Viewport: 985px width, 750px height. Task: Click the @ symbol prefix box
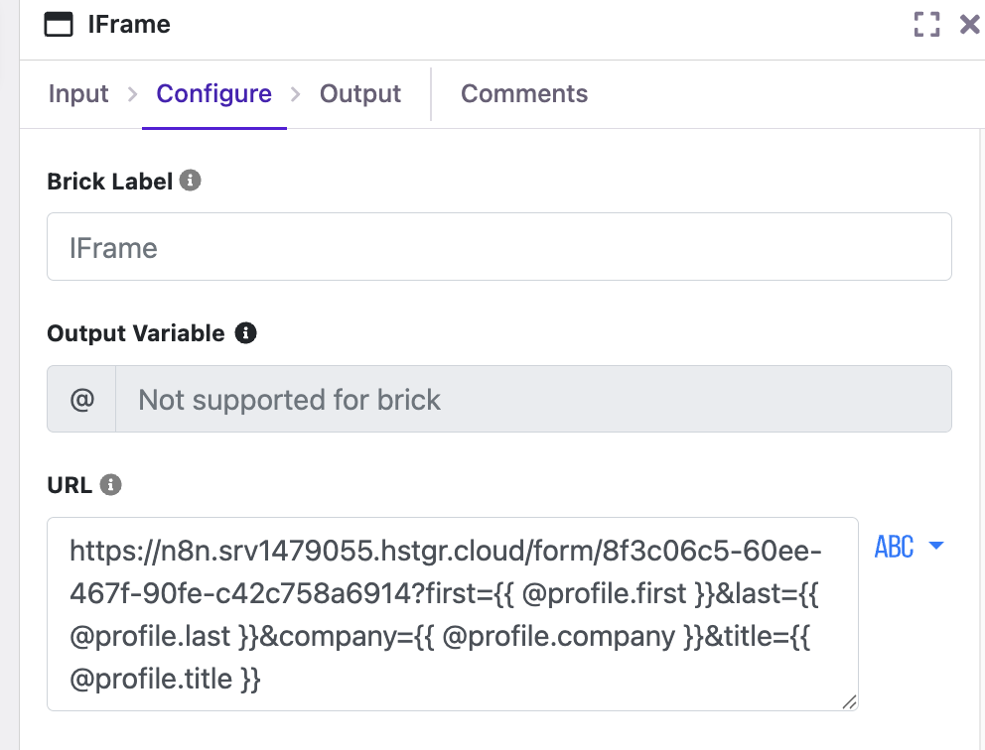pos(81,399)
